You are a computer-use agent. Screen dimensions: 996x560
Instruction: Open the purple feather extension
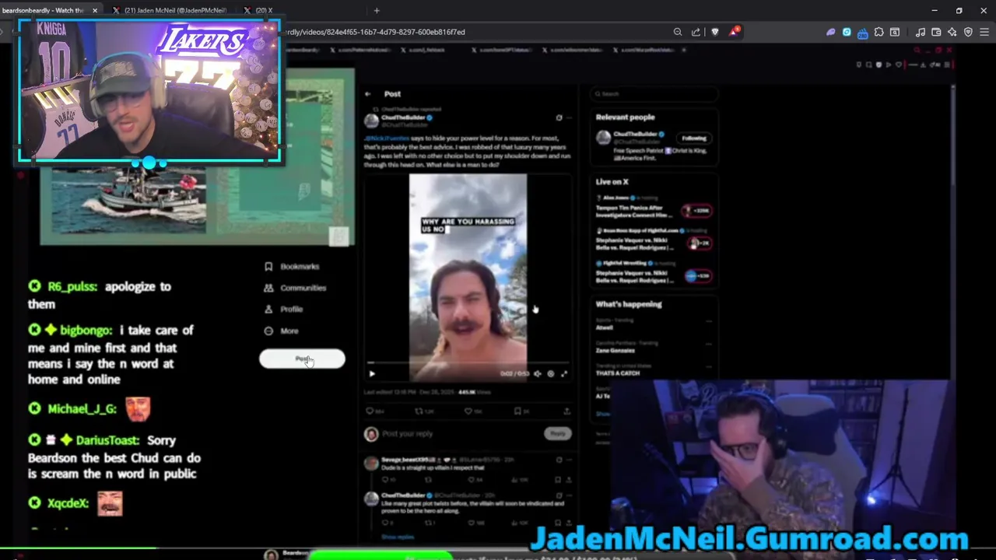[x=831, y=32]
